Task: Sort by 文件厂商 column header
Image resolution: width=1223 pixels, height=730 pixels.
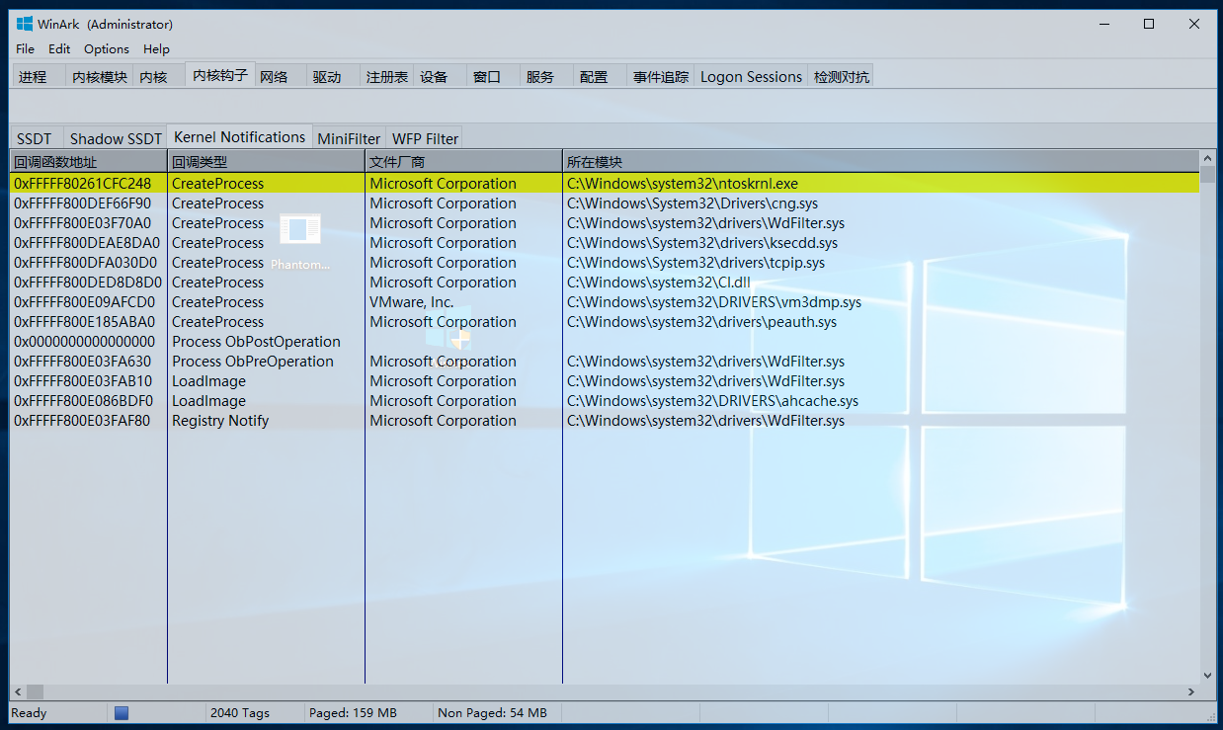Action: click(x=463, y=161)
